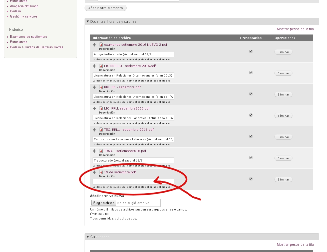Click Presentación column header

251,38
